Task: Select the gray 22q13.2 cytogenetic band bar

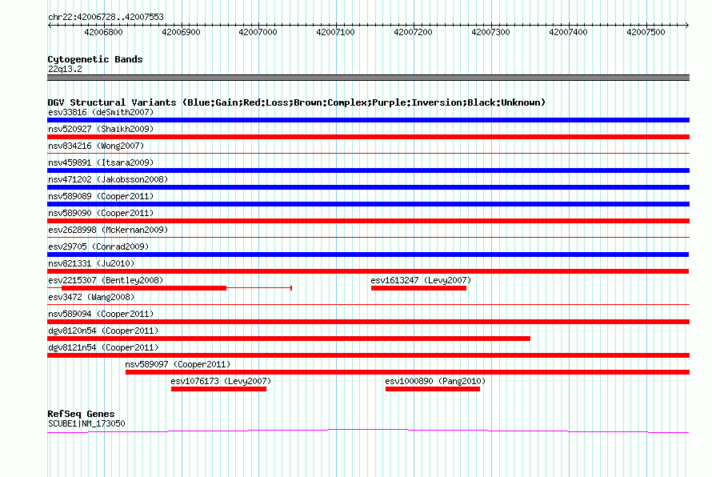Action: pyautogui.click(x=368, y=78)
